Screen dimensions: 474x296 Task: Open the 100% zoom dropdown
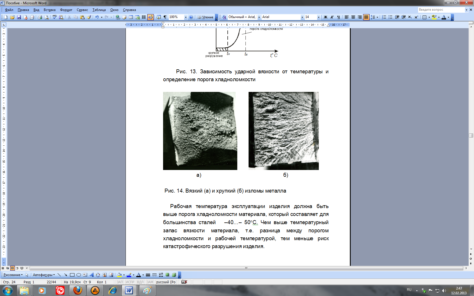(185, 17)
